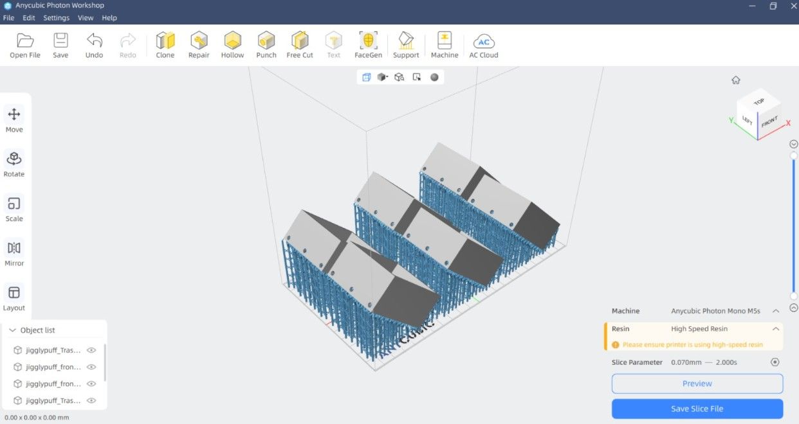Viewport: 799px width, 424px height.
Task: Click the Anycubic Photon Mono M5s value
Action: click(715, 311)
